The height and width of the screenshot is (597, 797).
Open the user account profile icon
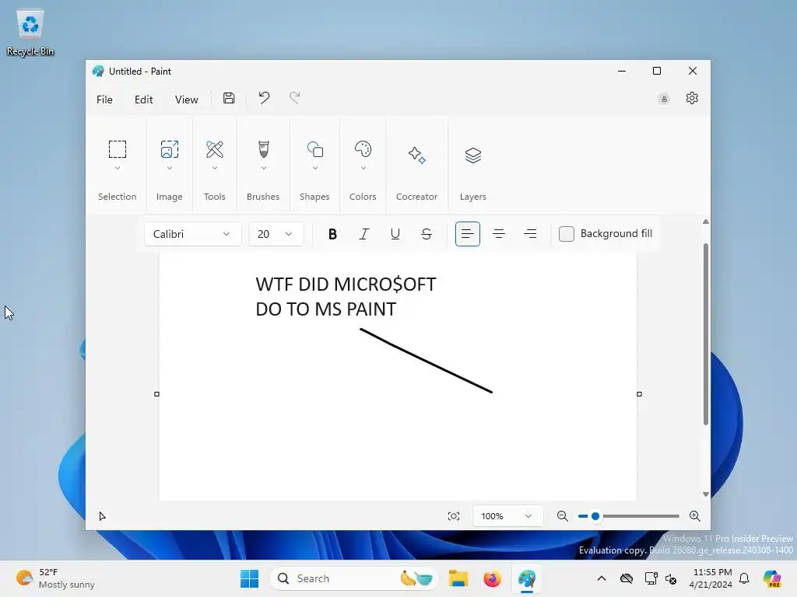point(664,99)
